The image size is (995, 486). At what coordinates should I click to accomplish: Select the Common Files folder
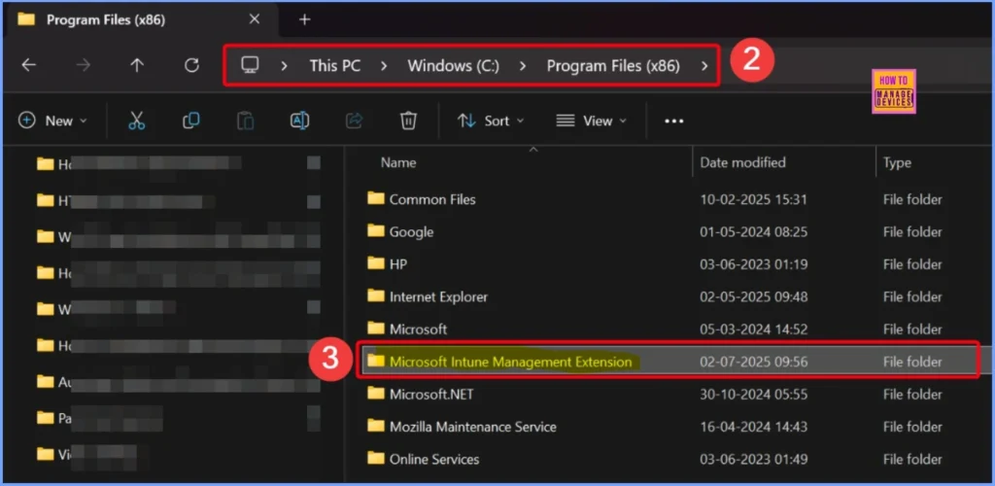click(669, 199)
